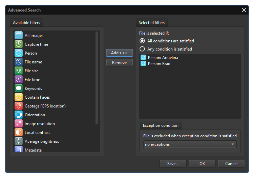Click the Save... button

pyautogui.click(x=173, y=164)
